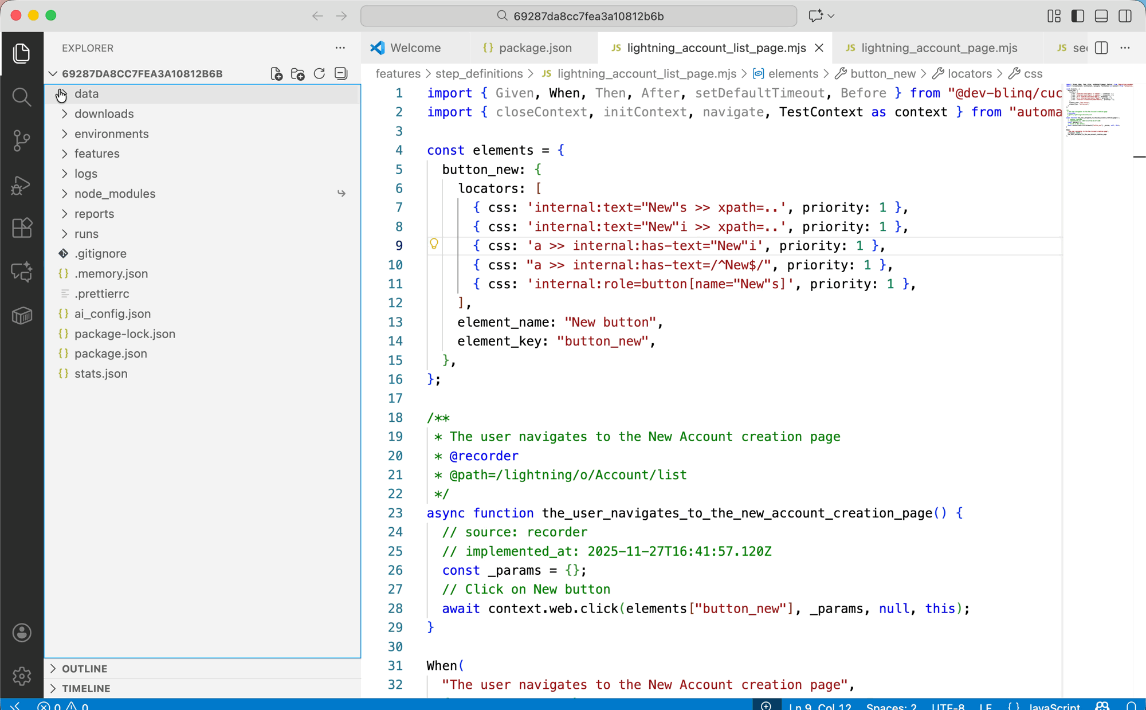1146x710 pixels.
Task: Open Run and Debug view
Action: 21,185
